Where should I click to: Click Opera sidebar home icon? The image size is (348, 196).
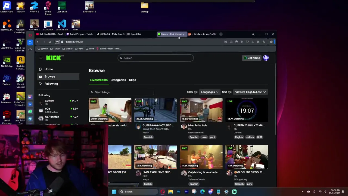[30, 42]
